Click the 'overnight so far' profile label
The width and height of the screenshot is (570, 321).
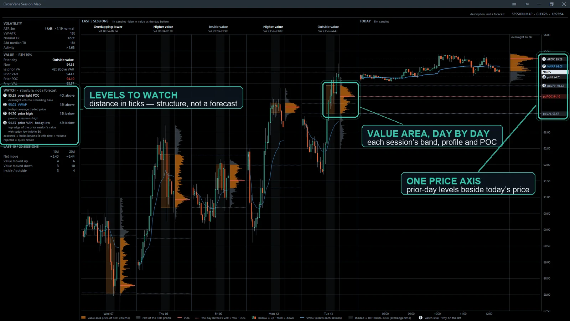coord(522,37)
